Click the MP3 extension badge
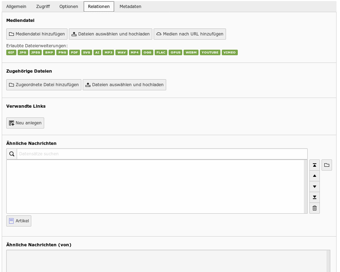This screenshot has width=340, height=272. tap(108, 52)
